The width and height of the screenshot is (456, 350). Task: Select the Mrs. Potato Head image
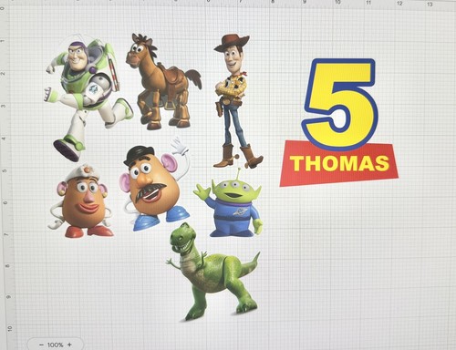pyautogui.click(x=81, y=201)
